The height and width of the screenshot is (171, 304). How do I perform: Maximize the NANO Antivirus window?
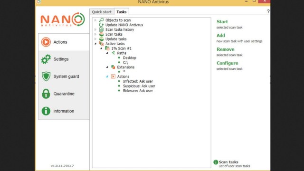point(254,1)
